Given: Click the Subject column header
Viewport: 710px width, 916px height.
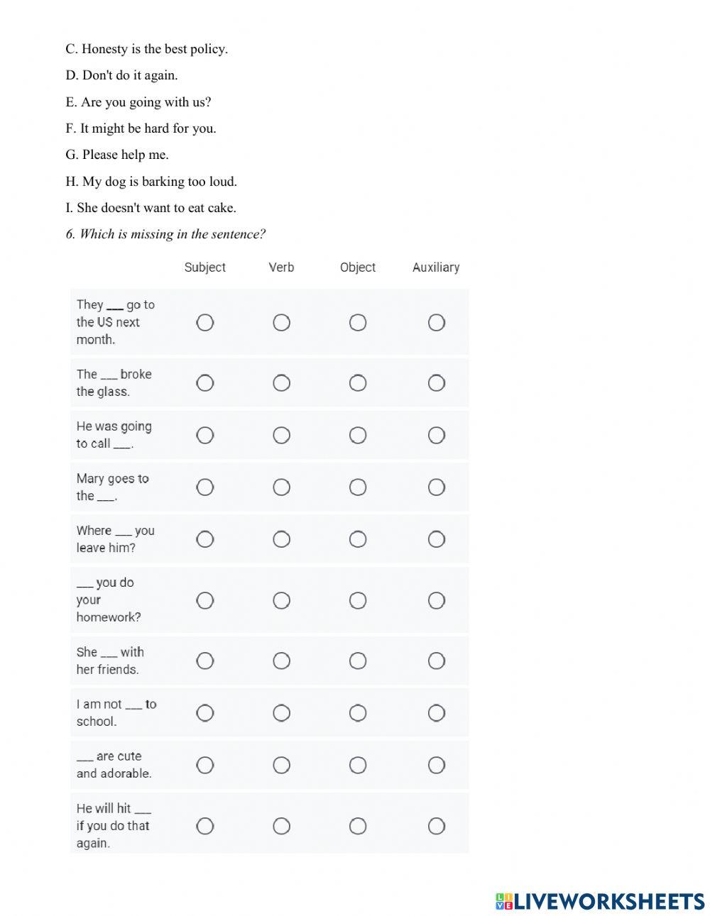Looking at the screenshot, I should click(x=205, y=267).
